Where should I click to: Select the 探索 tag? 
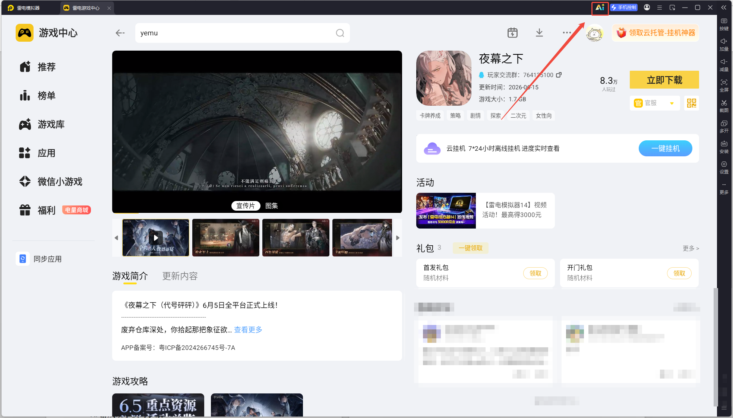(x=496, y=116)
